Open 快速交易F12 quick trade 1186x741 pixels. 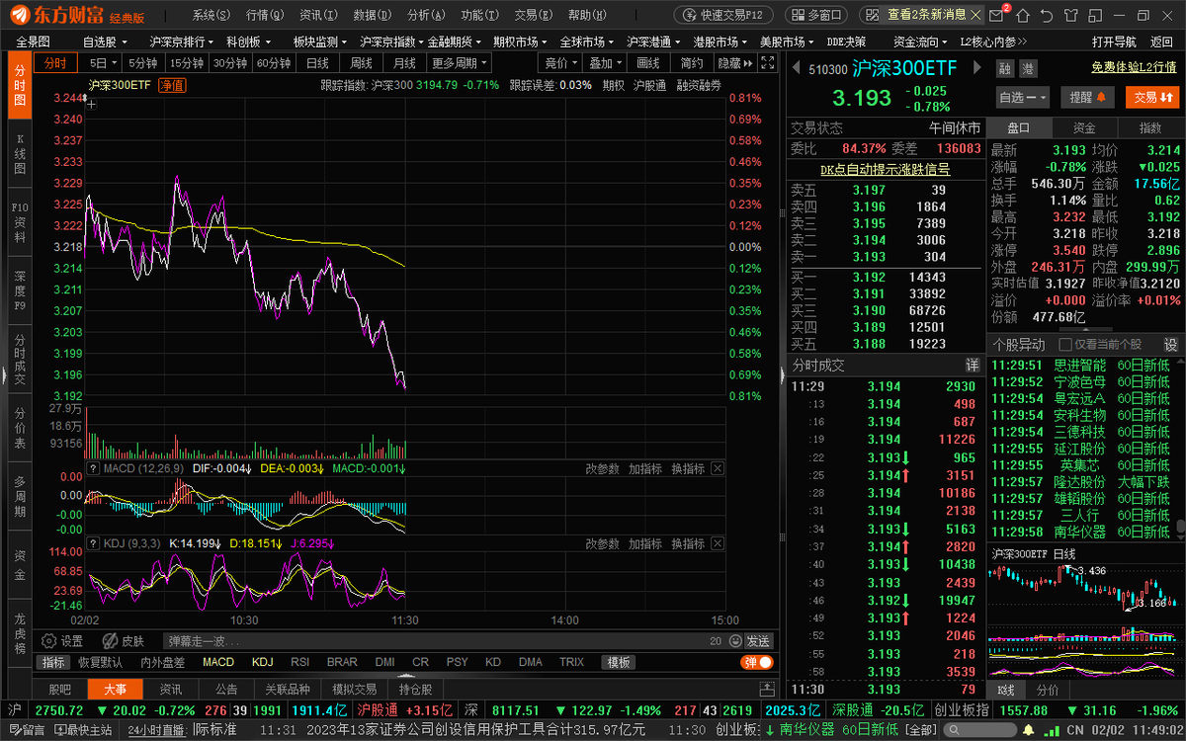pyautogui.click(x=725, y=15)
